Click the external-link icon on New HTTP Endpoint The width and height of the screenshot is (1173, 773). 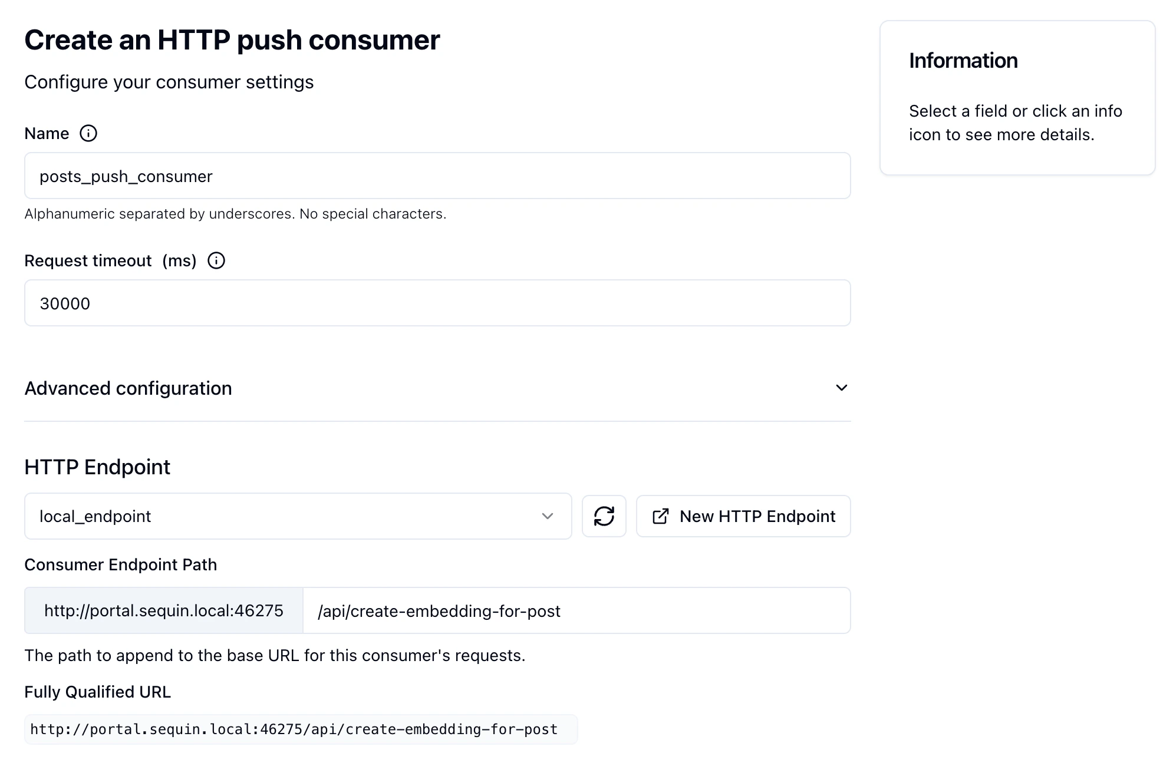click(661, 516)
